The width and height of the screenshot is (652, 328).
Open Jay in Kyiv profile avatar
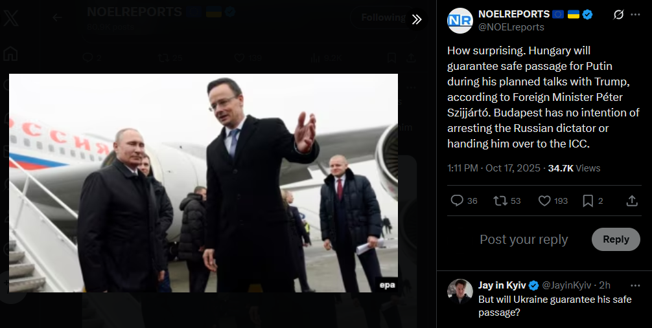(460, 292)
